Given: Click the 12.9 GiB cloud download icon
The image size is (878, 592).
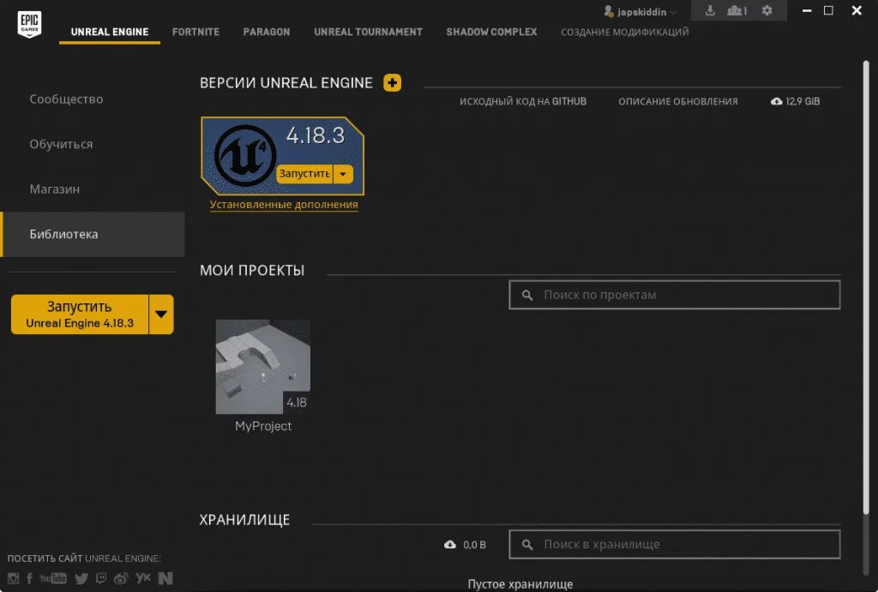Looking at the screenshot, I should coord(777,101).
